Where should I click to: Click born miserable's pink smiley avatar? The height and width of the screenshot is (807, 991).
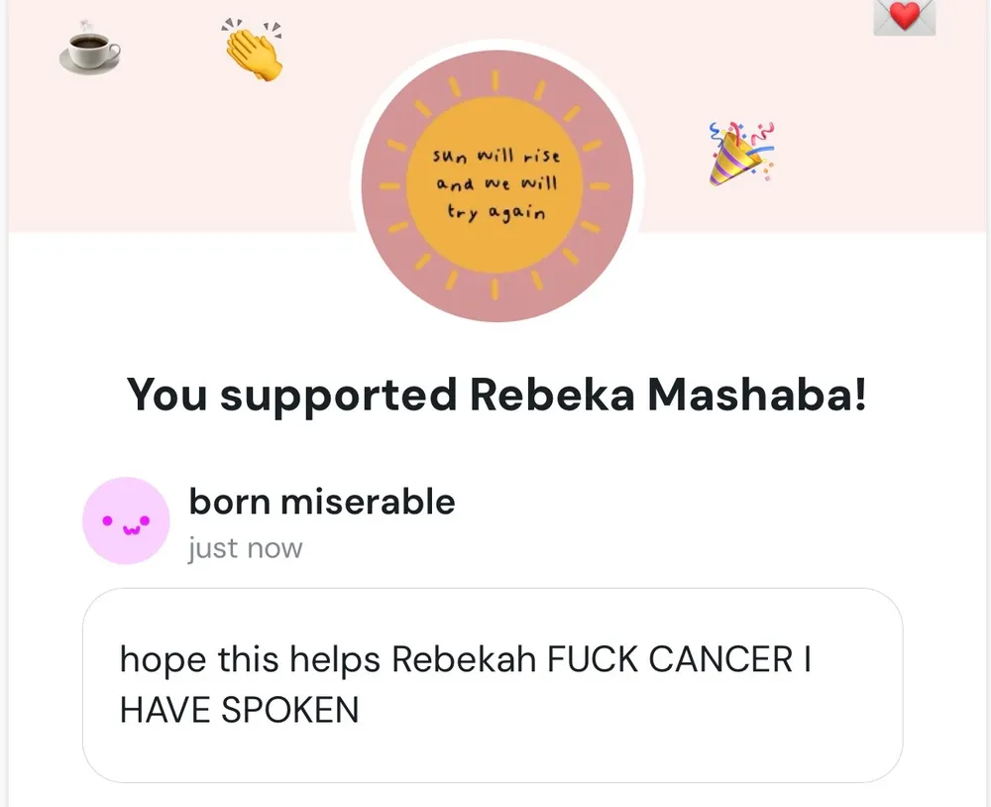click(x=126, y=520)
